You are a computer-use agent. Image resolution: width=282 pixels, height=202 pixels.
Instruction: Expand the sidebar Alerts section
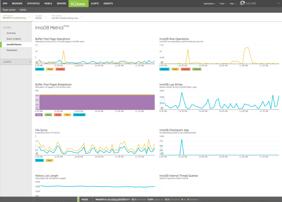point(16,62)
